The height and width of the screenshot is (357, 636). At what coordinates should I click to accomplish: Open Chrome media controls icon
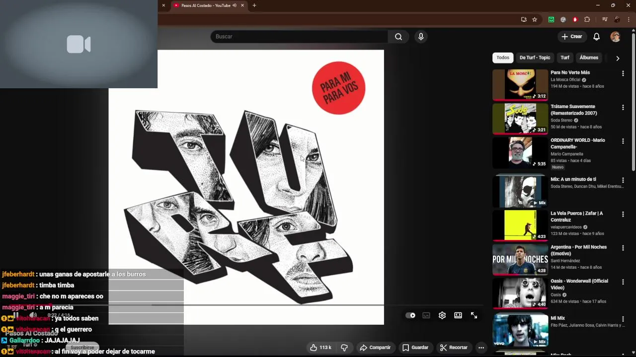point(605,19)
